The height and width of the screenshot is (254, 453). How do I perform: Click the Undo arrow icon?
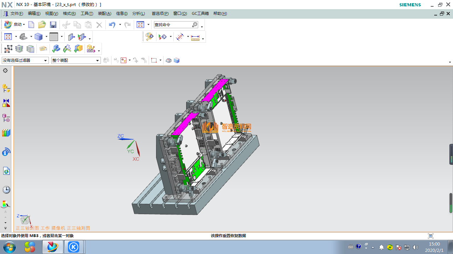112,25
